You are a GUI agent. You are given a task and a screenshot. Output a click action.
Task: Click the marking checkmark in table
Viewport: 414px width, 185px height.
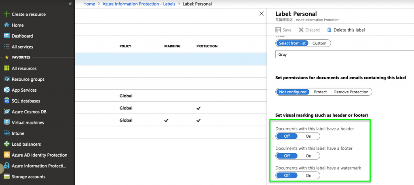click(166, 120)
